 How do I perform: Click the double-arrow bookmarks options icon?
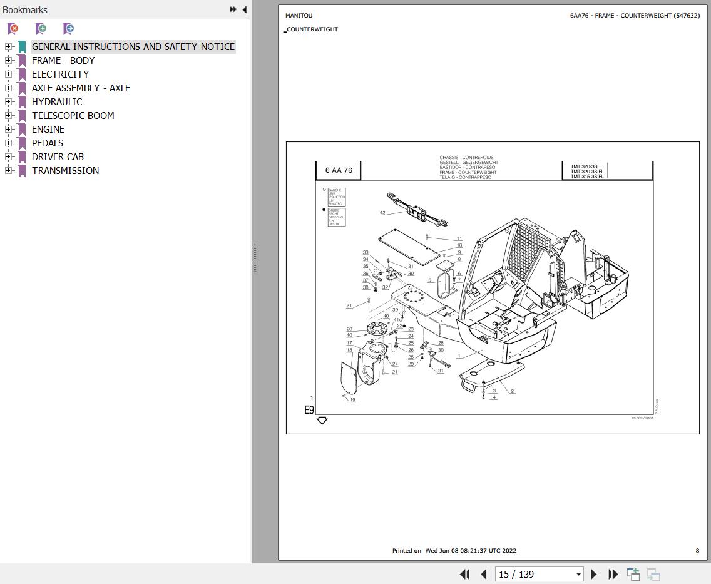click(233, 9)
